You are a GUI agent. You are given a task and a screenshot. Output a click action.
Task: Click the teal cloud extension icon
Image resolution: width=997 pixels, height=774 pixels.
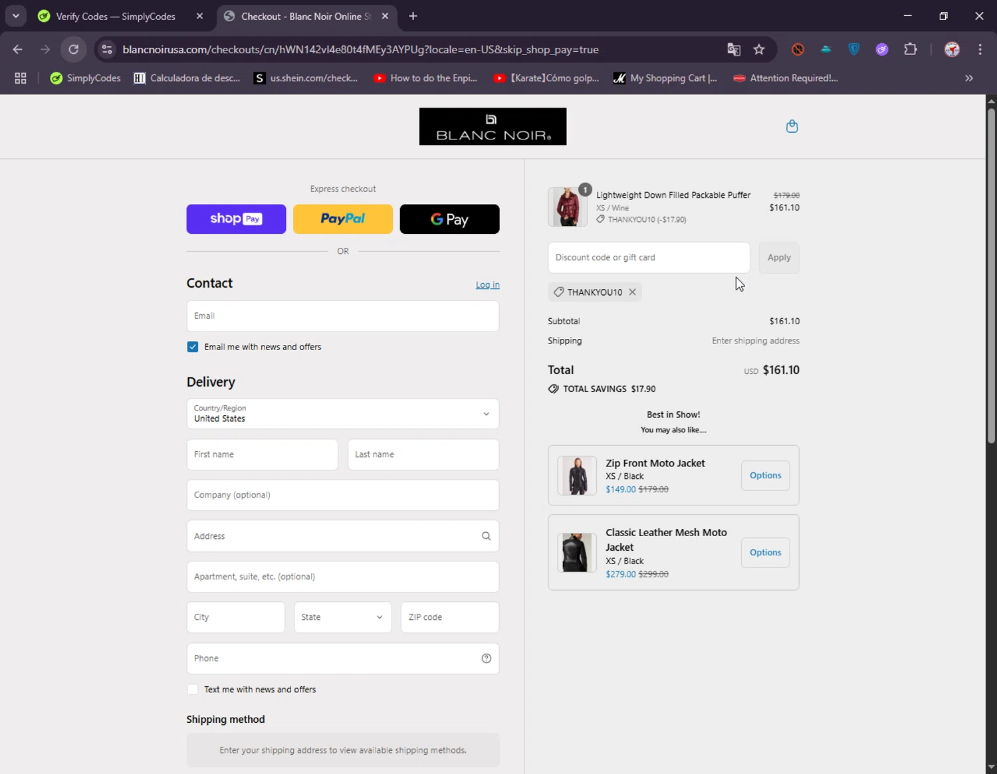[826, 49]
